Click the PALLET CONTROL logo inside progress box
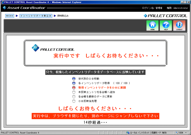Viewport: 191px width, 135px height. click(53, 48)
